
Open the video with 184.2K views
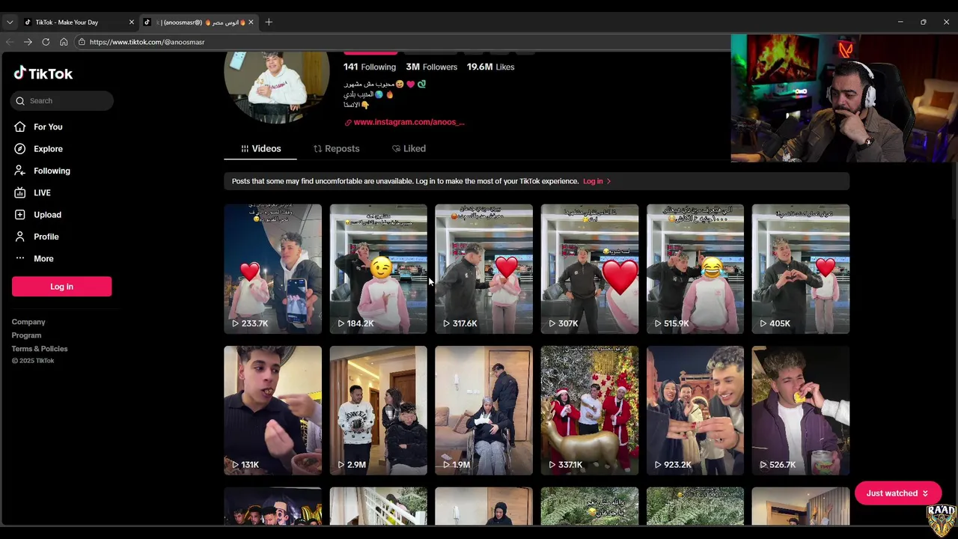(378, 269)
